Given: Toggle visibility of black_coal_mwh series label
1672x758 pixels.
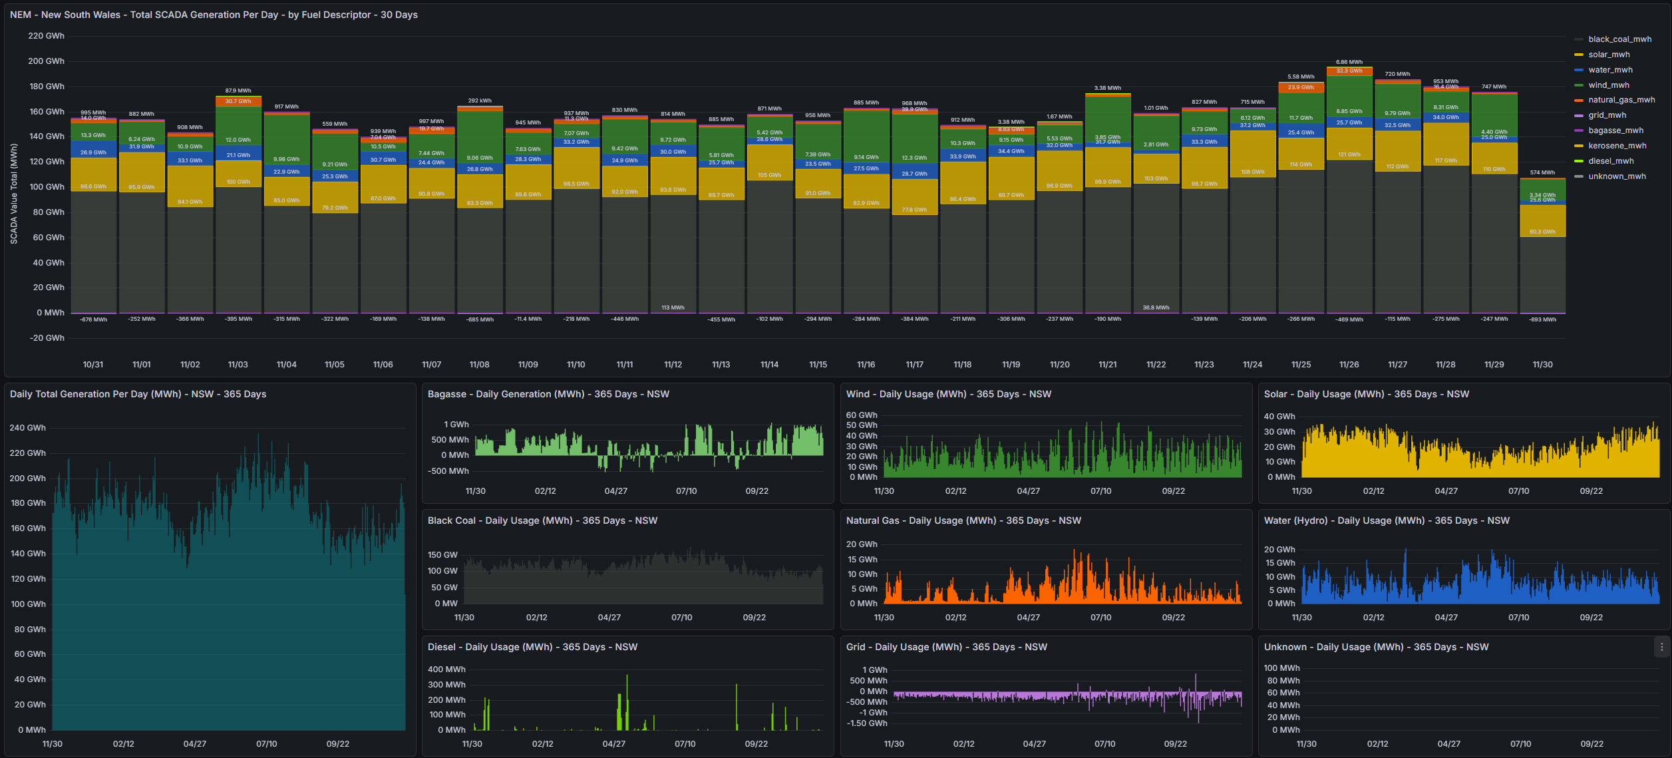Looking at the screenshot, I should coord(1619,39).
